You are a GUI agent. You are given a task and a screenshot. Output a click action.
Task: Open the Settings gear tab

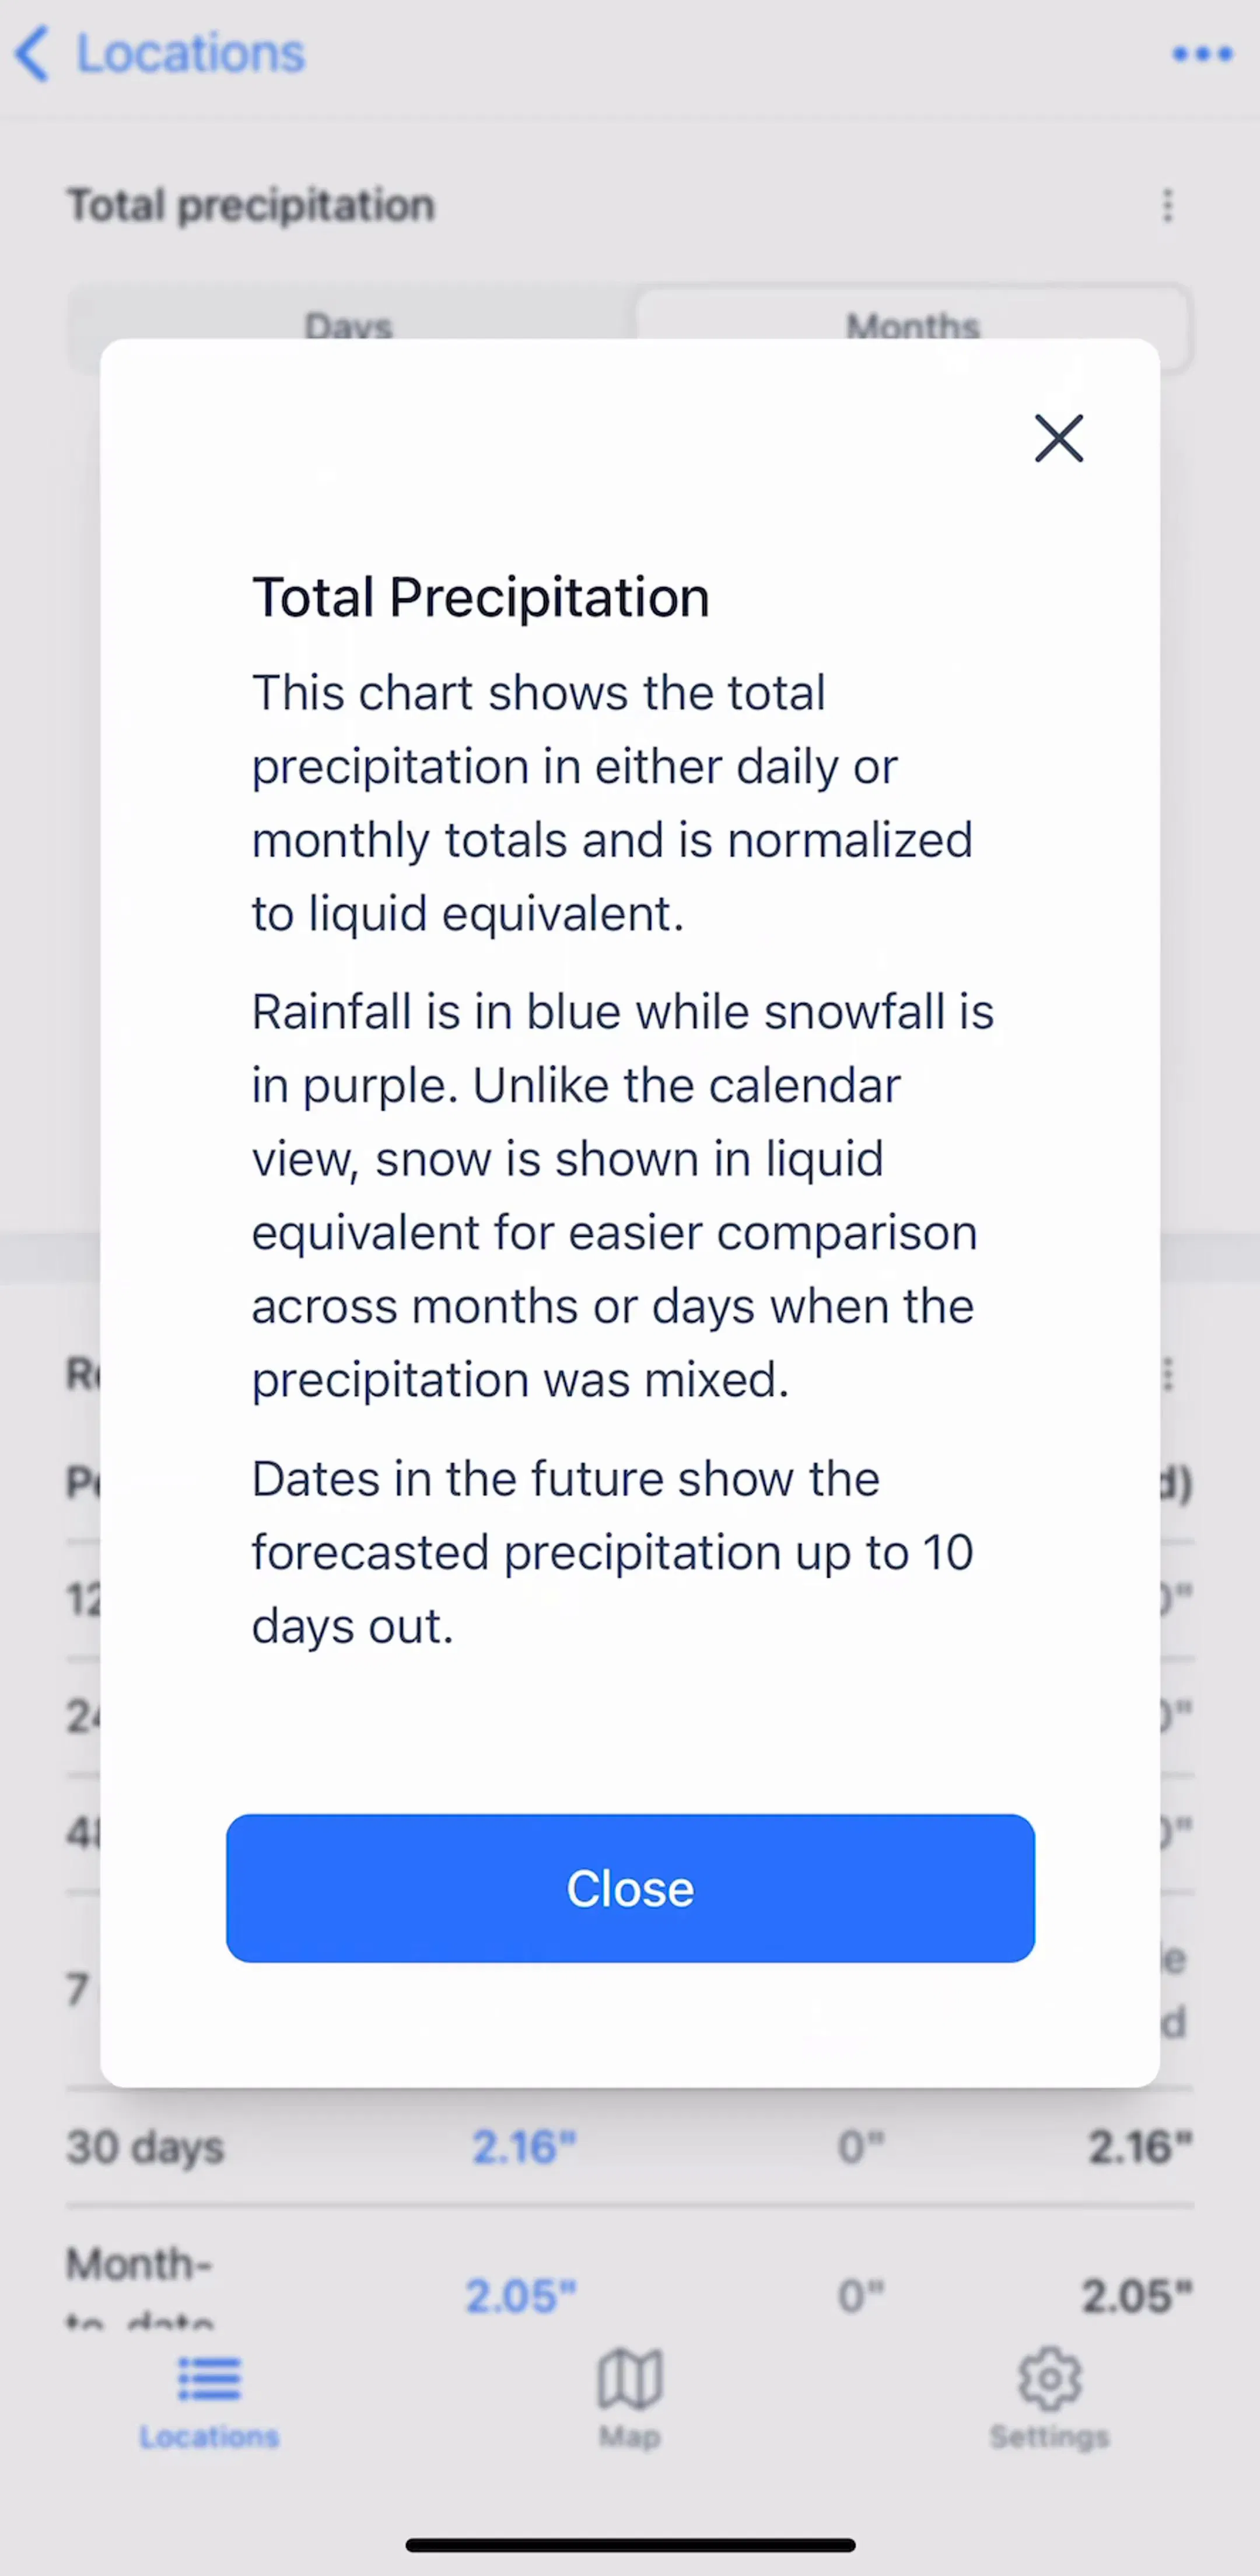point(1049,2377)
